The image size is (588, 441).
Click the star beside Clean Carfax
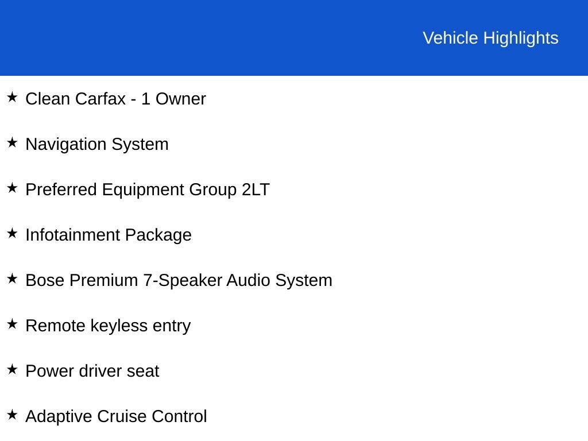point(12,97)
